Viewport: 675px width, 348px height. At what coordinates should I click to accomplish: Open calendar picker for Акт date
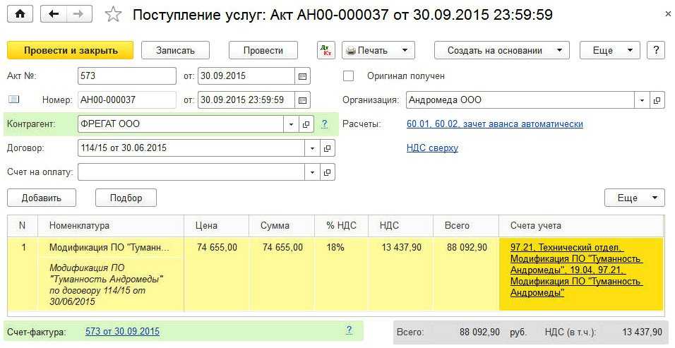click(x=303, y=76)
